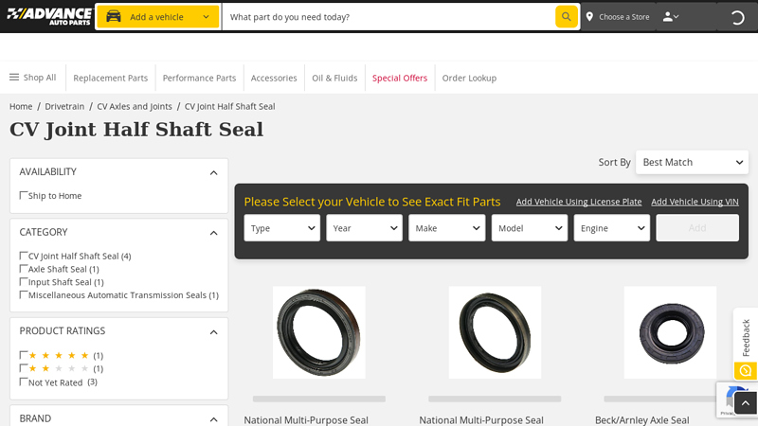Go to Order Lookup

tap(469, 78)
